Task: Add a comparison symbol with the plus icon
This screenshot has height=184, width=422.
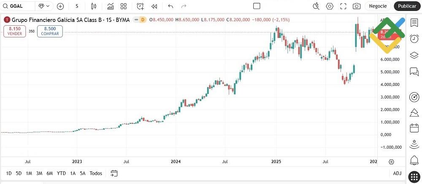Action: 60,6
